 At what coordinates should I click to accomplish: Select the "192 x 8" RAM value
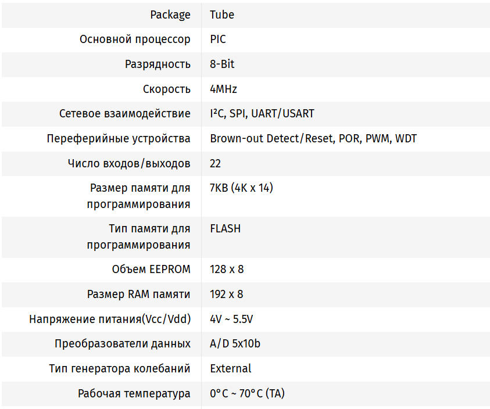pos(226,295)
